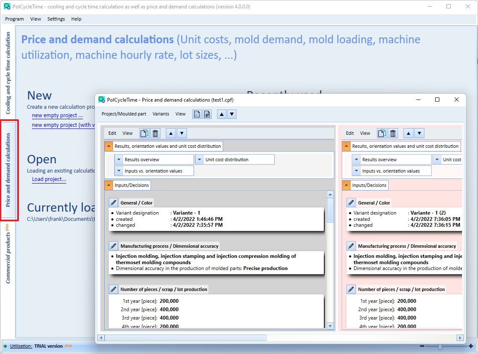
Task: Click zoom out minus icon in status bar
Action: 422,346
